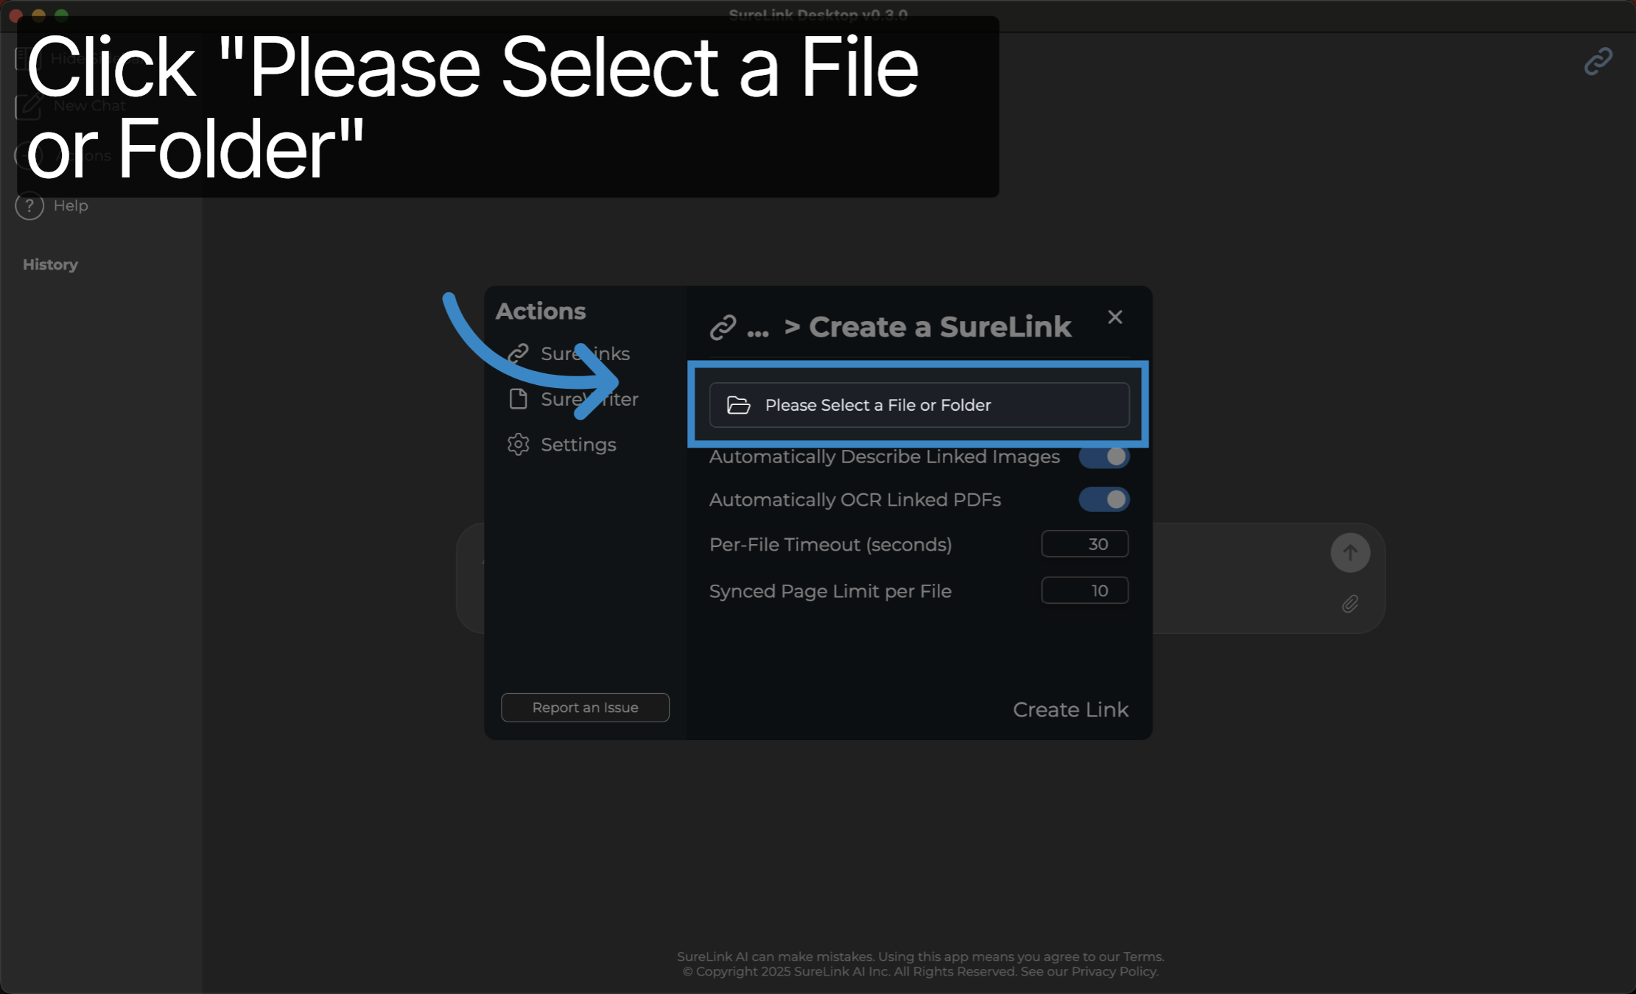Viewport: 1636px width, 994px height.
Task: Click the open folder icon
Action: pos(738,405)
